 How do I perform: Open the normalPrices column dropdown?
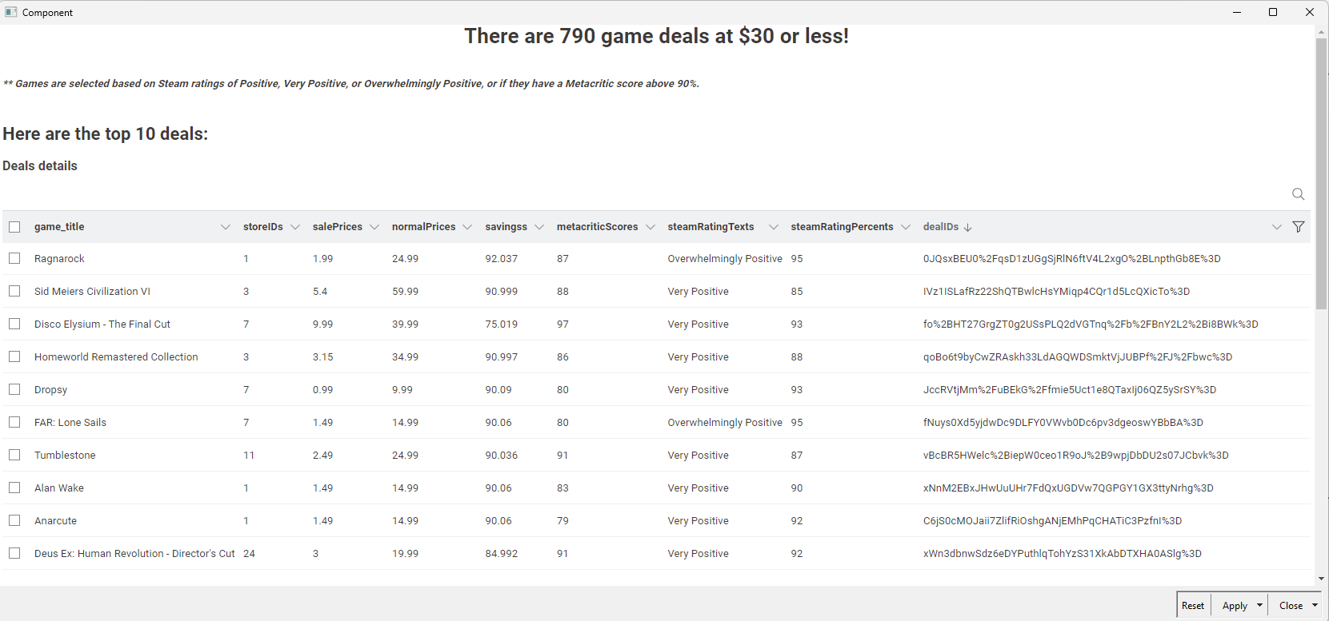click(x=467, y=227)
